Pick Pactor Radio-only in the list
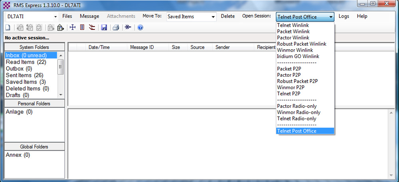Viewport: 399px width, 182px height. (296, 106)
